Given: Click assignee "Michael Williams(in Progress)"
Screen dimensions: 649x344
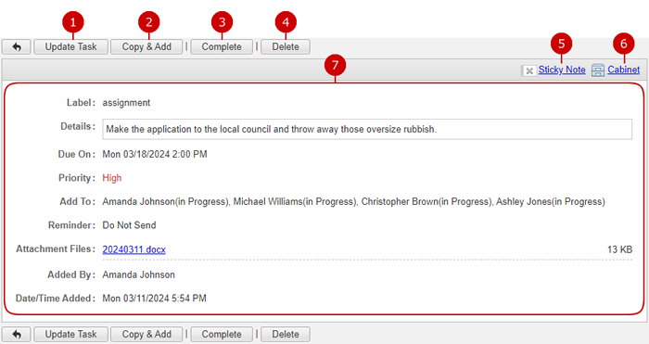Looking at the screenshot, I should (x=295, y=201).
